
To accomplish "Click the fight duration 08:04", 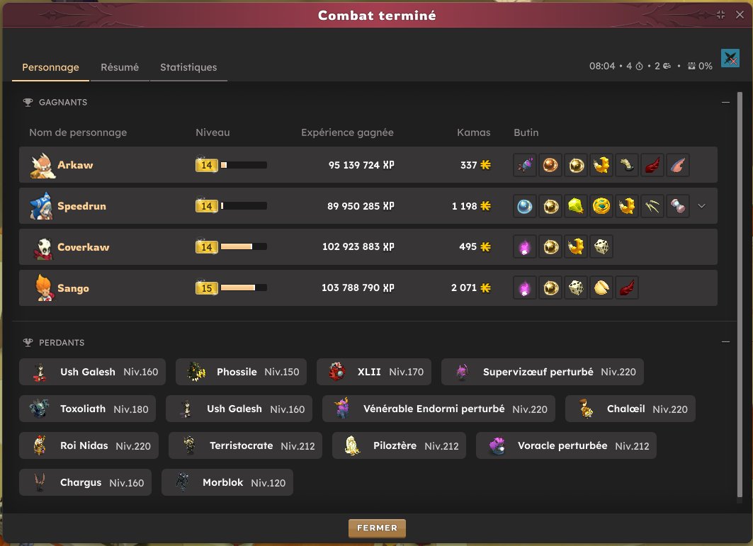I will tap(601, 67).
